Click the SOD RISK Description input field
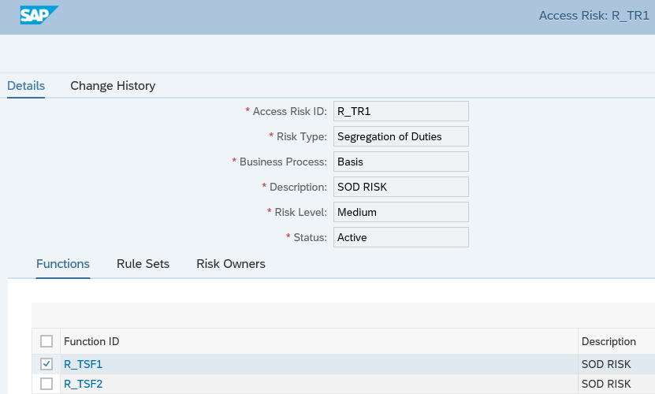 tap(400, 187)
